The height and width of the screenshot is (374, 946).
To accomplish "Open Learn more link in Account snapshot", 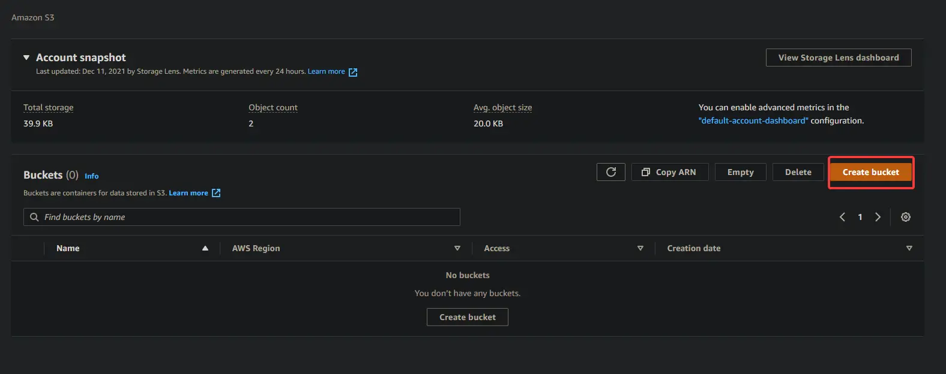I will click(327, 71).
